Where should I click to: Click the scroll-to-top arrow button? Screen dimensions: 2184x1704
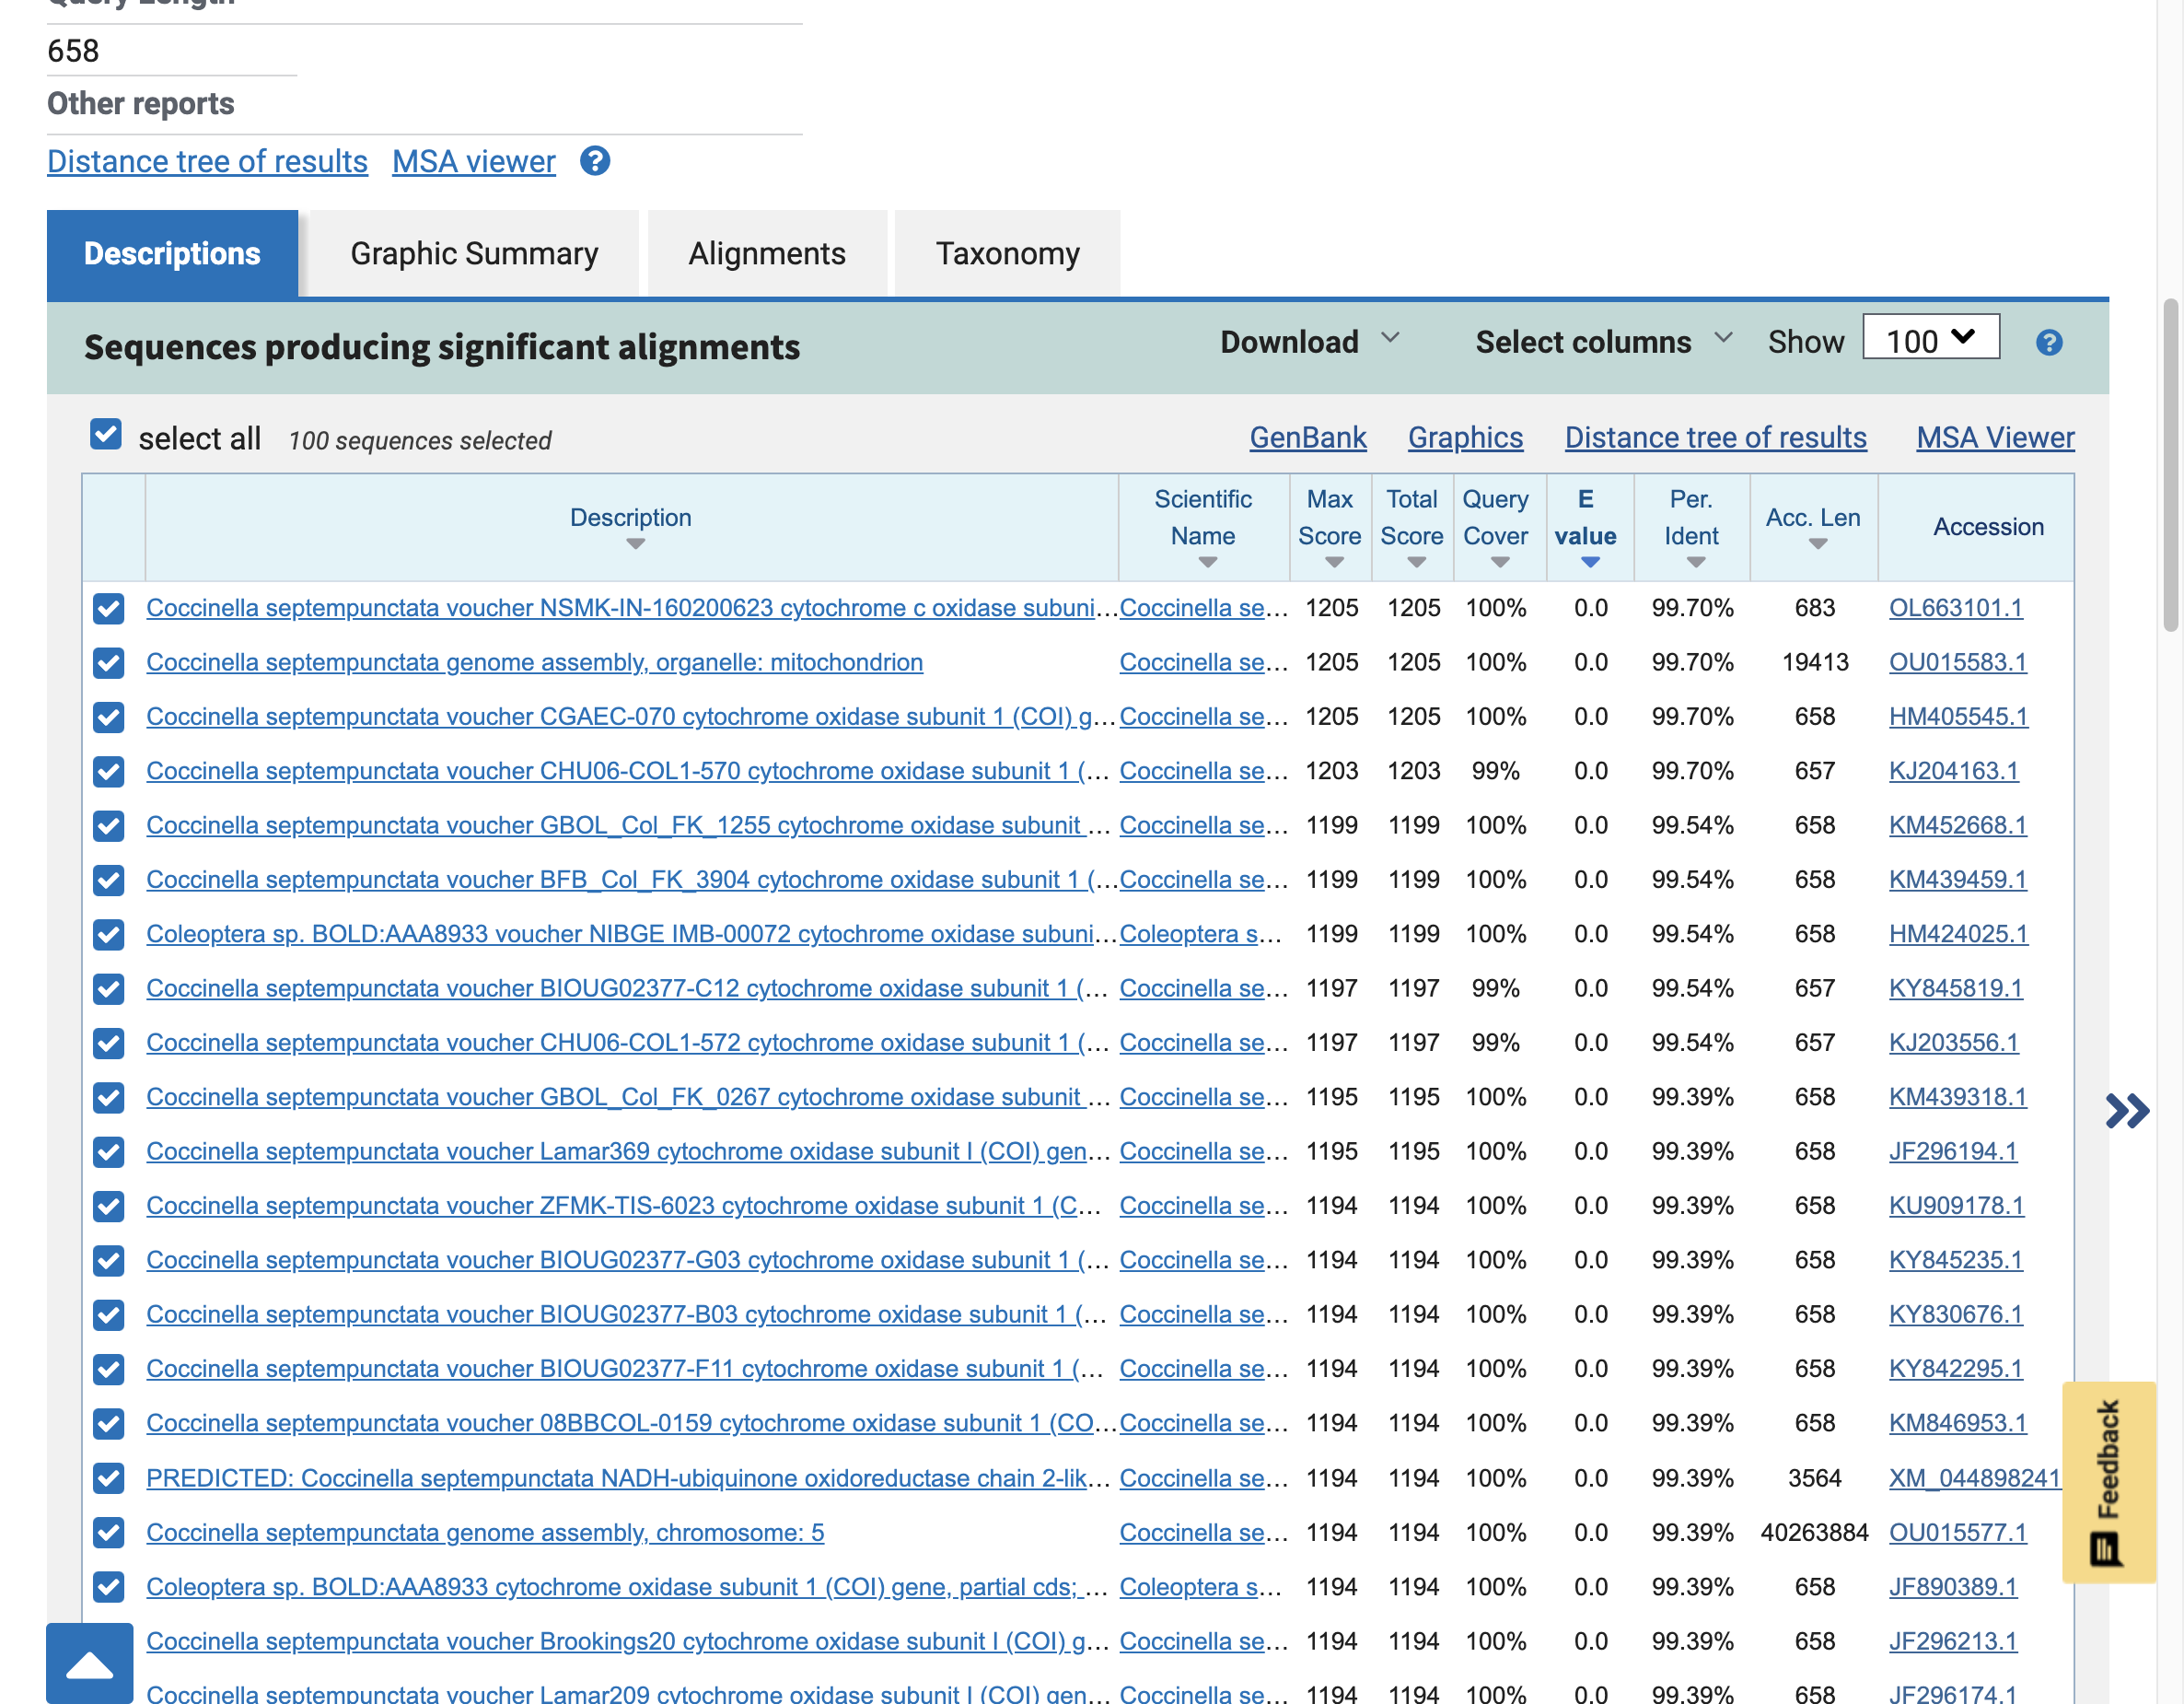point(90,1663)
